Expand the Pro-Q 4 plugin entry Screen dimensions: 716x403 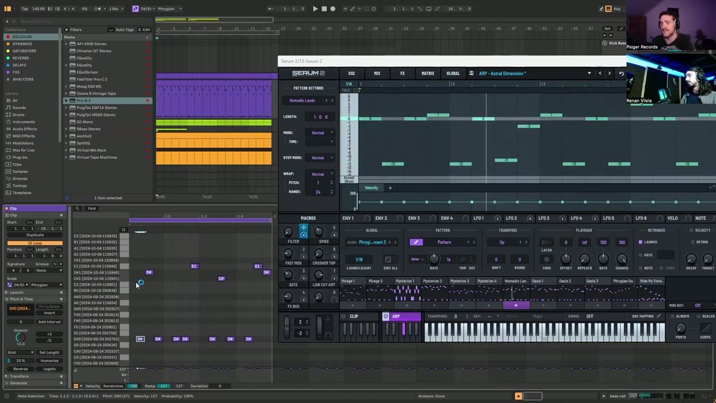point(66,100)
